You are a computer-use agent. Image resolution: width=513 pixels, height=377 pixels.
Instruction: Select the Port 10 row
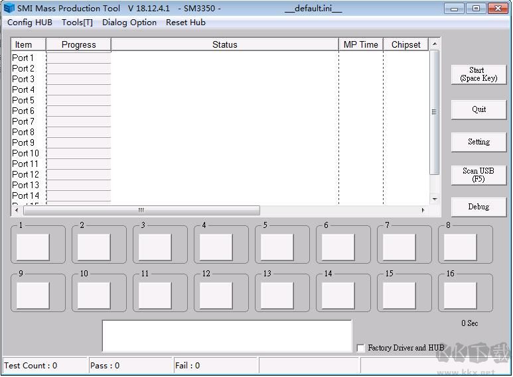click(x=220, y=154)
